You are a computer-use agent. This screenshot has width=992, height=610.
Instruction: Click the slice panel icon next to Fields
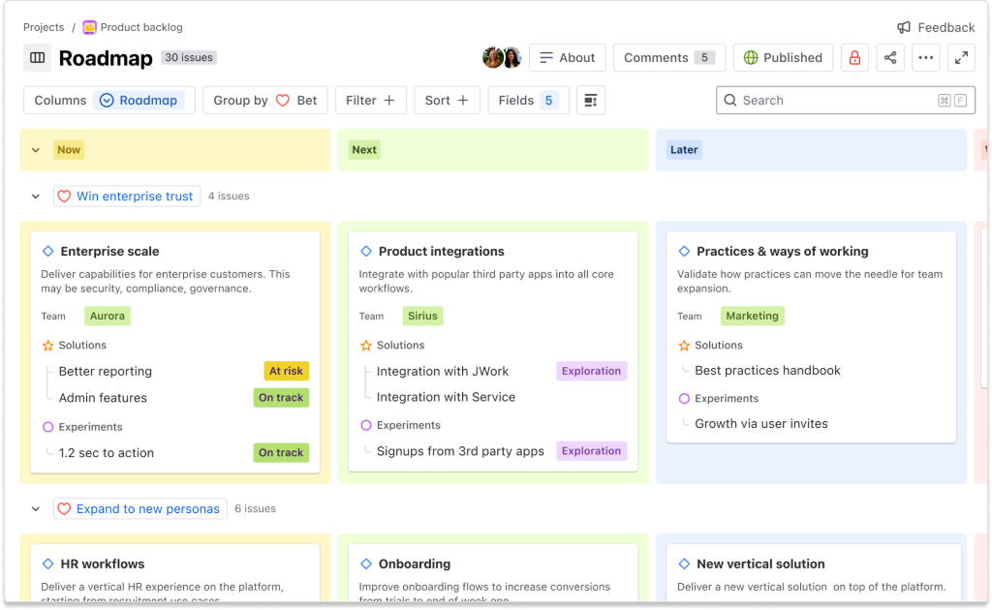[x=590, y=100]
